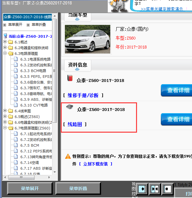Click the view control right-arrow button
This screenshot has height=198, width=192.
click(142, 189)
